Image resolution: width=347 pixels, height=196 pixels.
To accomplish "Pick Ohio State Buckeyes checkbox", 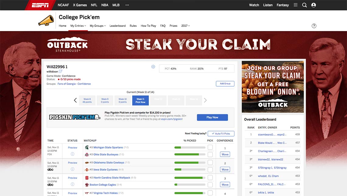I will [210, 154].
